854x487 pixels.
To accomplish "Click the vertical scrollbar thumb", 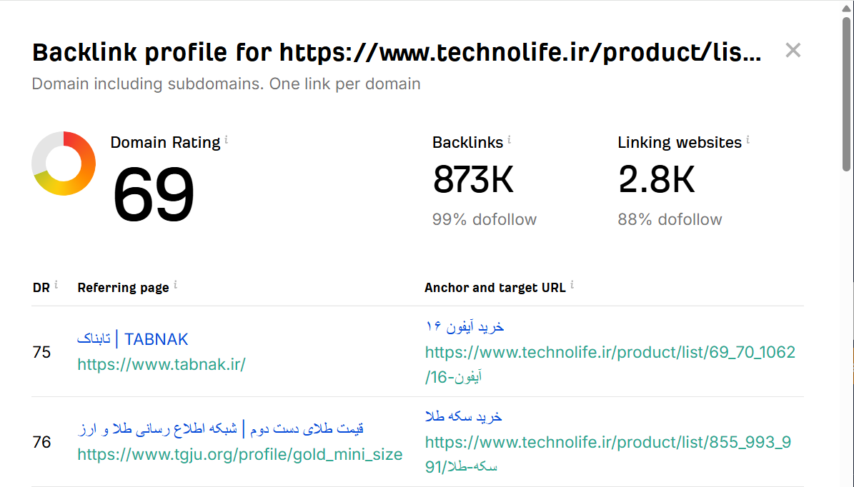I will click(x=846, y=93).
